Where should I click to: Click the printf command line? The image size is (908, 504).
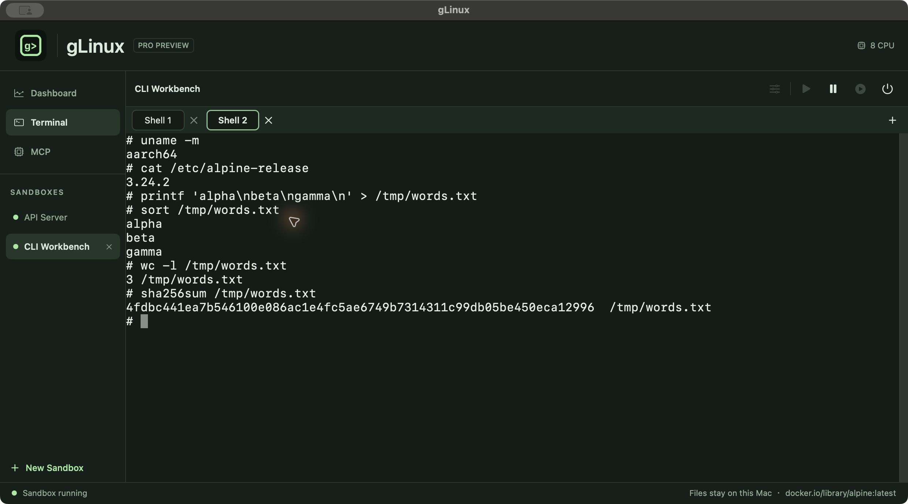tap(301, 196)
